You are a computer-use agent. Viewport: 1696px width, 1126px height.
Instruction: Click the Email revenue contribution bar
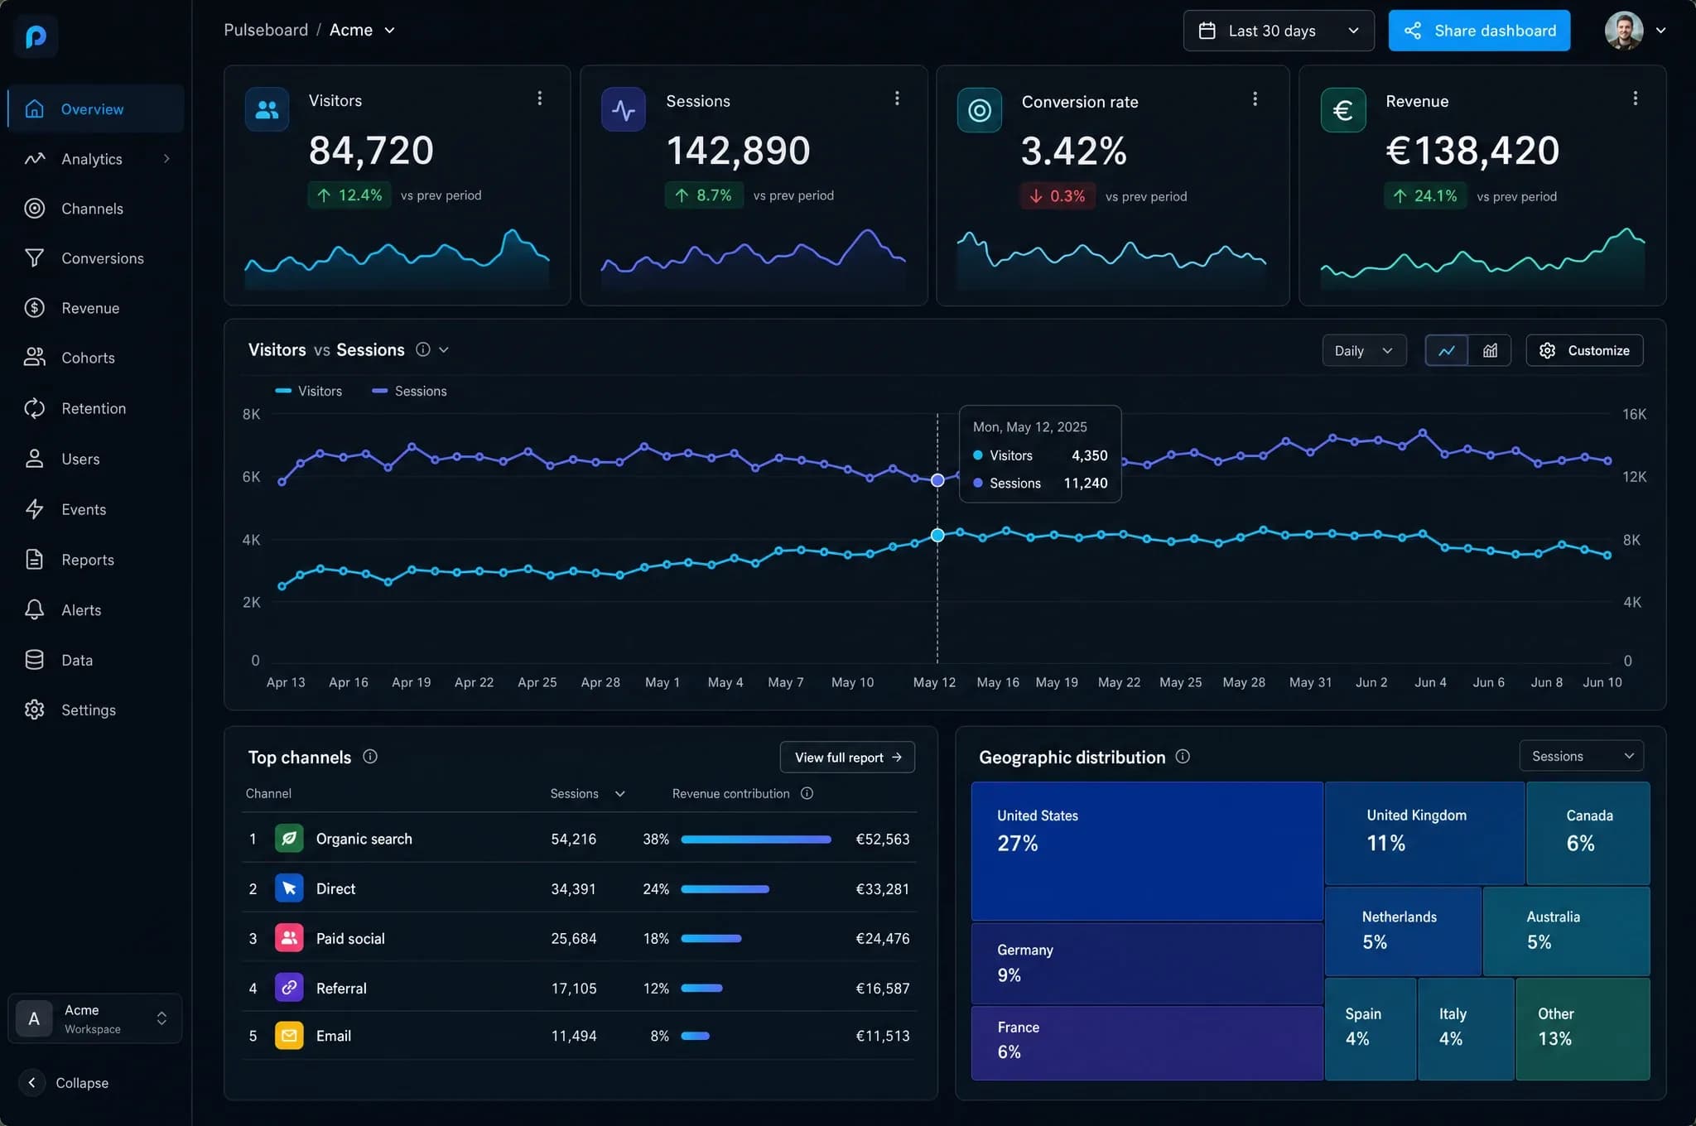696,1036
